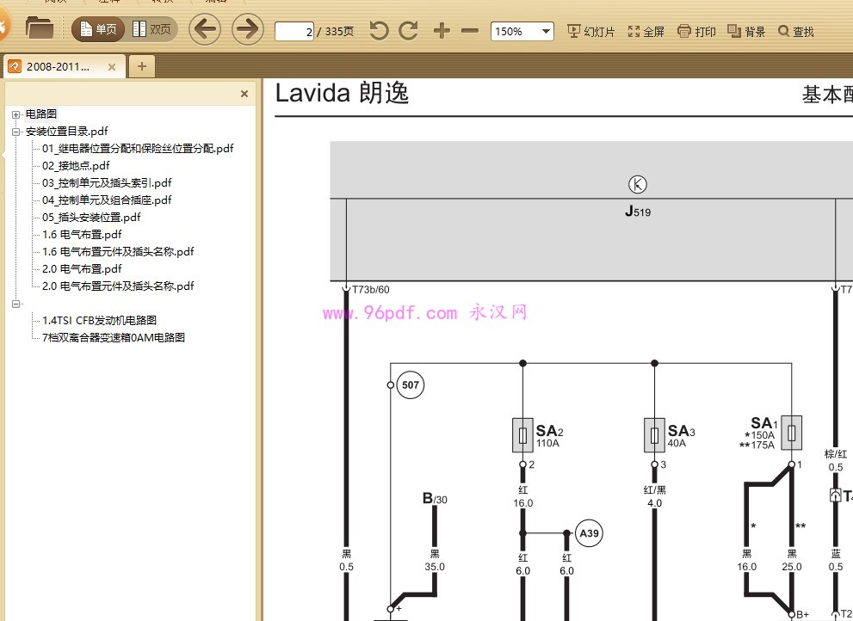Collapse the 安装位置目录.pdf tree node
Viewport: 853px width, 621px height.
(15, 132)
